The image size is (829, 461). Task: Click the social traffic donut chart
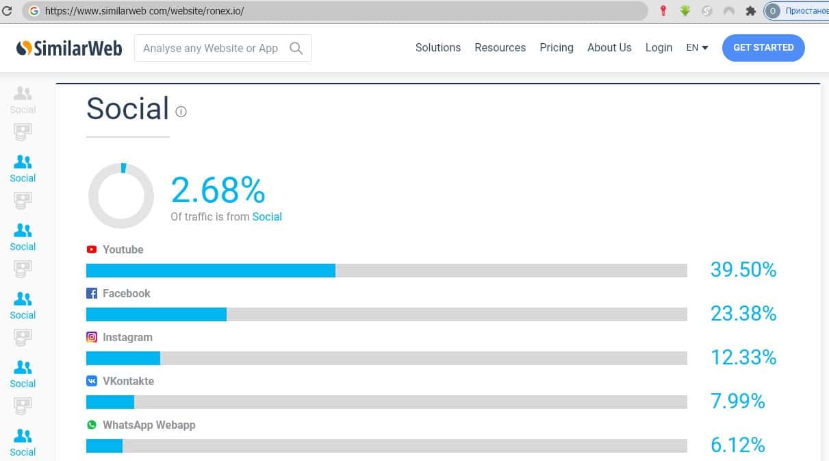121,196
